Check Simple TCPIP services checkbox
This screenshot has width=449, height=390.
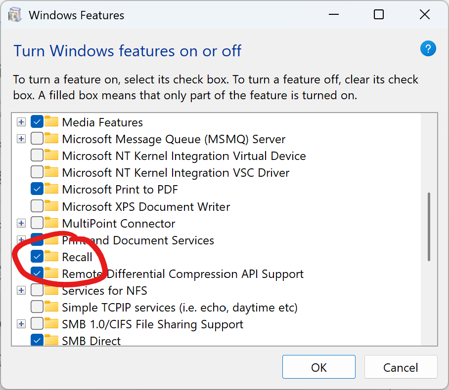click(x=37, y=308)
